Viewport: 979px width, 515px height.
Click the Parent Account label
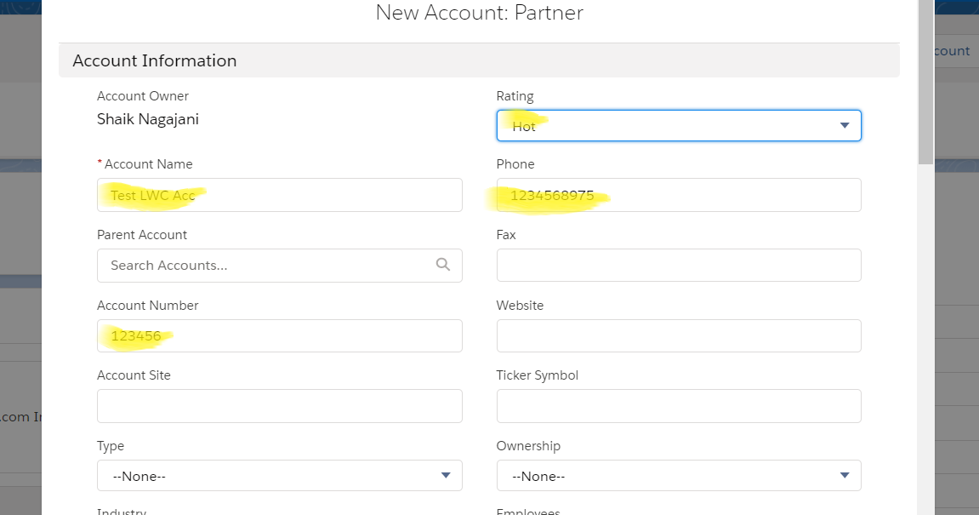pyautogui.click(x=142, y=235)
